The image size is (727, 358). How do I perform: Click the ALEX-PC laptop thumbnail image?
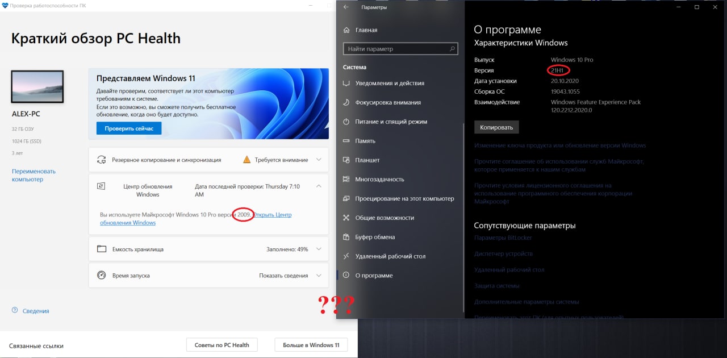pos(37,86)
